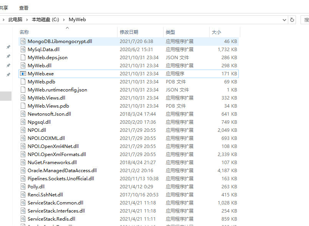The width and height of the screenshot is (309, 226).
Task: Select file name ServiceStack.Redis.dll
Action: click(51, 219)
